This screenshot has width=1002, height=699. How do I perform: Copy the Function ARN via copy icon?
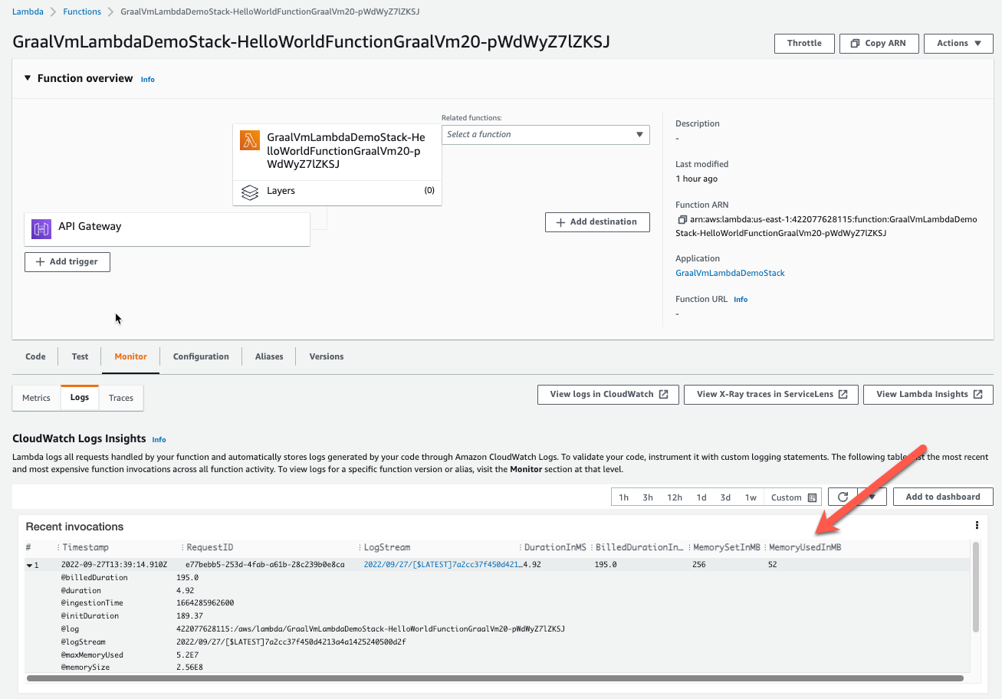[x=682, y=219]
